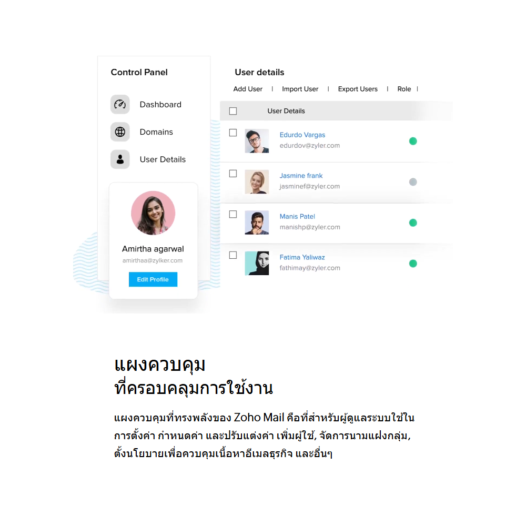This screenshot has width=526, height=526.
Task: Open Fatima Yaliwaz name link
Action: pyautogui.click(x=302, y=257)
